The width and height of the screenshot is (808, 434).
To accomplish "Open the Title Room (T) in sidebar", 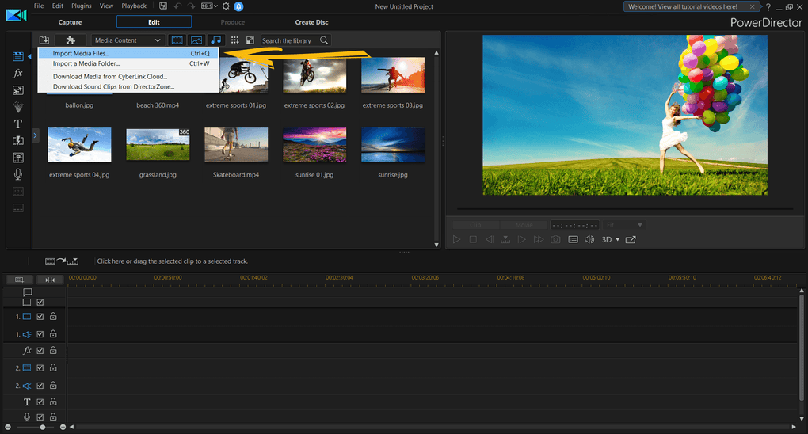I will pos(17,124).
